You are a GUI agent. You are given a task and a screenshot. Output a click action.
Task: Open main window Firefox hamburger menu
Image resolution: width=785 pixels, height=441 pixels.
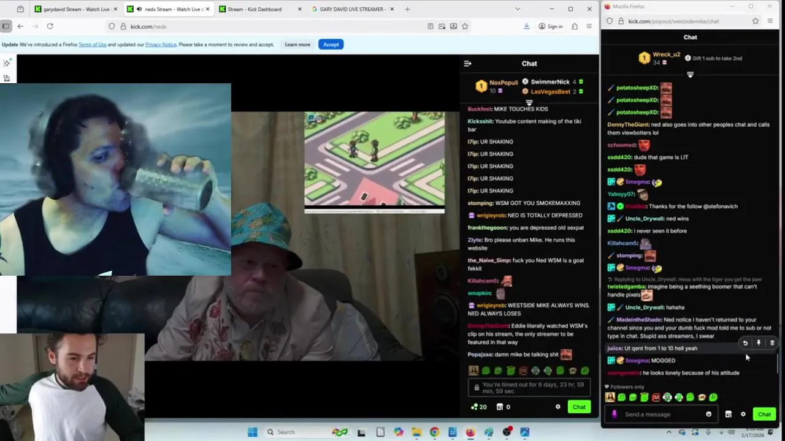pos(589,26)
